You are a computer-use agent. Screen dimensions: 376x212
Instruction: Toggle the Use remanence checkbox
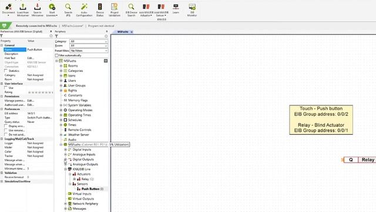click(x=6, y=130)
